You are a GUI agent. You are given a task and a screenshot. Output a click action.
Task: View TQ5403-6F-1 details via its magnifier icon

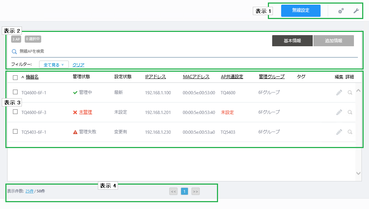[x=350, y=132]
